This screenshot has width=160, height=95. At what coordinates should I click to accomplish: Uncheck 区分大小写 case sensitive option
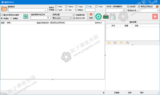[x=74, y=18]
